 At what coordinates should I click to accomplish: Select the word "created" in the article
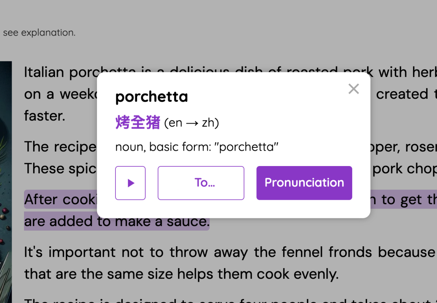point(402,94)
